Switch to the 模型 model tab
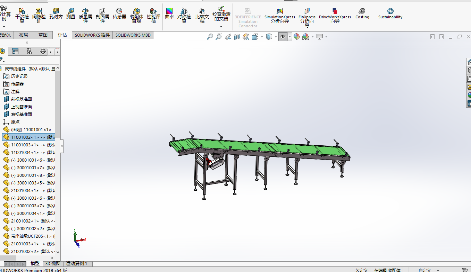 [x=35, y=264]
